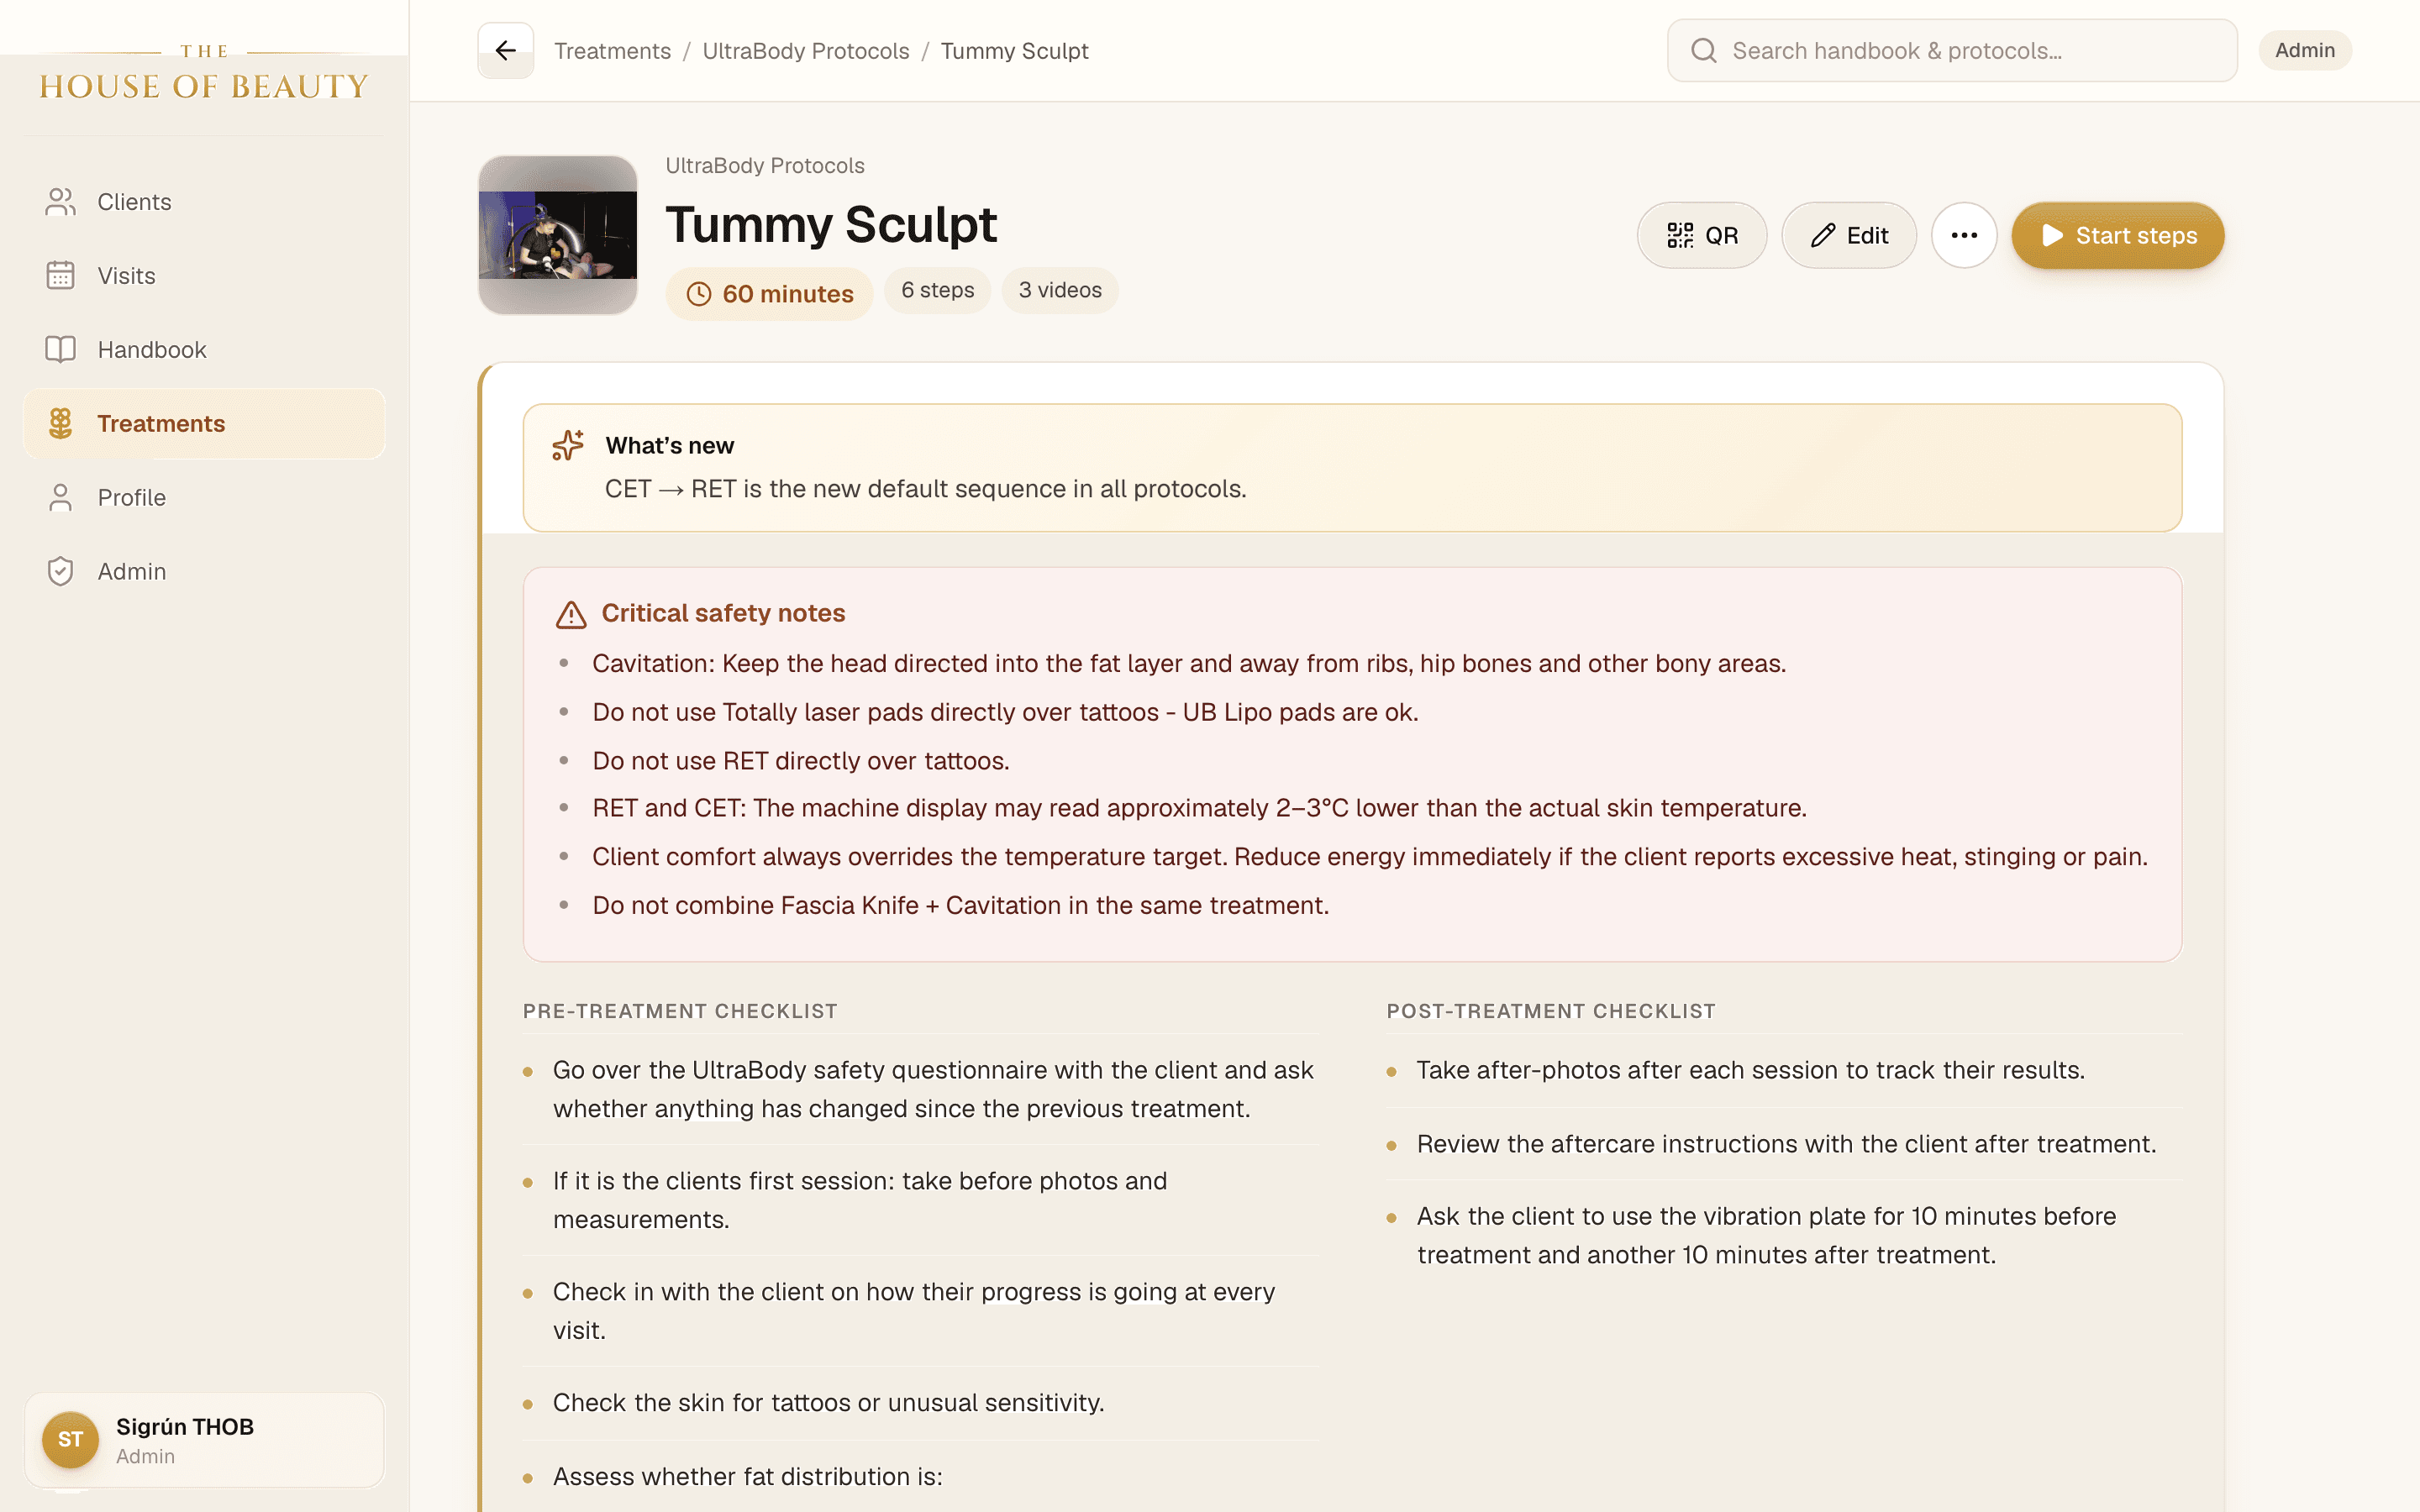This screenshot has height=1512, width=2420.
Task: Go to UltraBody Protocols breadcrumb
Action: 806,51
